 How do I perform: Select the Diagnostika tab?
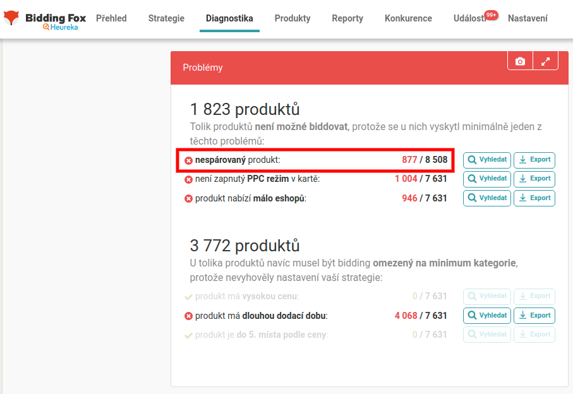(x=229, y=18)
